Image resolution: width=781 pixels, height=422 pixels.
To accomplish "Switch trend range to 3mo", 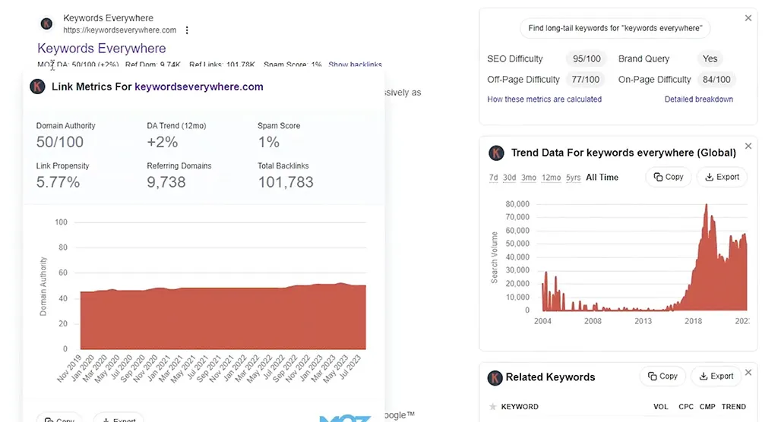I will coord(529,178).
